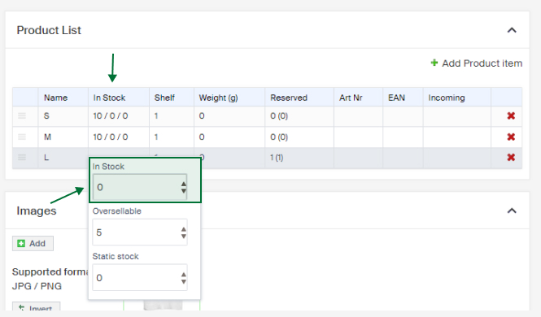The height and width of the screenshot is (317, 541).
Task: Delete the L product row
Action: click(511, 158)
